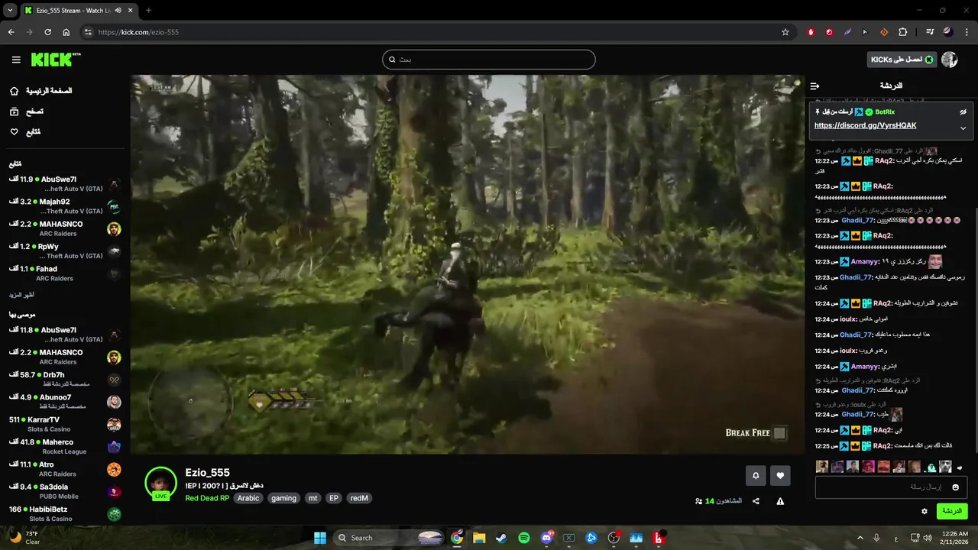The image size is (978, 550).
Task: Open Discord from the taskbar
Action: pyautogui.click(x=546, y=538)
